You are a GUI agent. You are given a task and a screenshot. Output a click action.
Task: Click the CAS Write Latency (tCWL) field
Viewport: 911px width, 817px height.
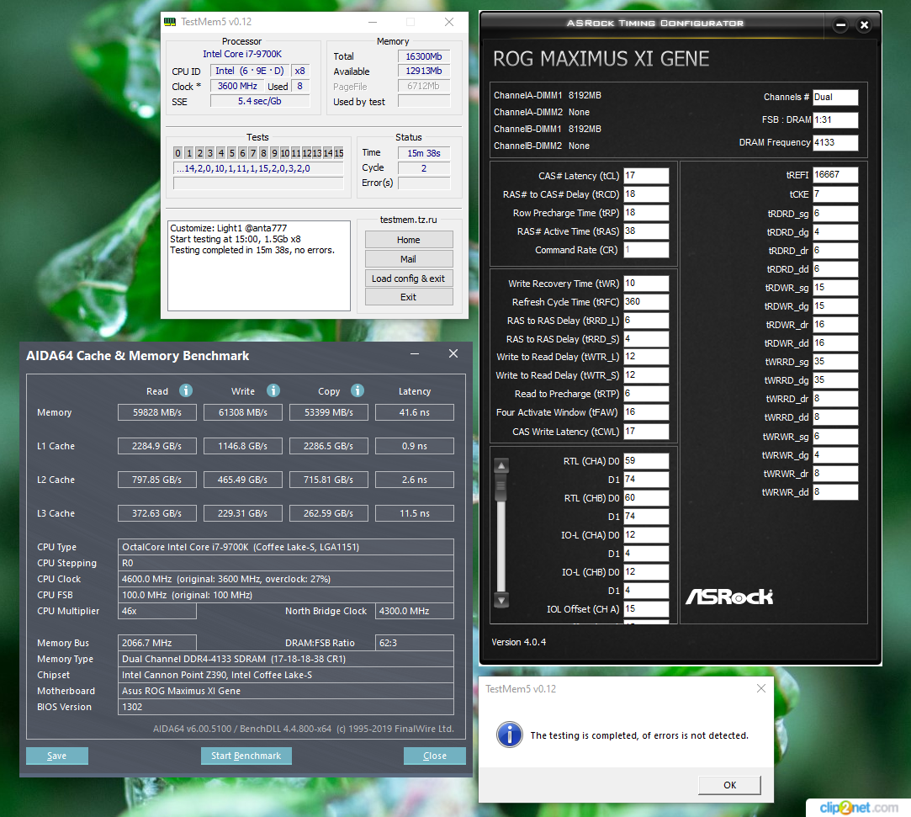(x=646, y=432)
